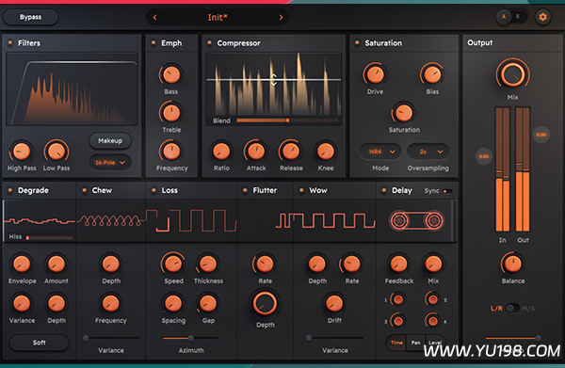
Task: Click the Loss Speed knob
Action: point(173,264)
